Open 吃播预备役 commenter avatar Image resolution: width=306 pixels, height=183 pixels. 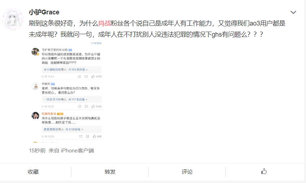[x=35, y=116]
